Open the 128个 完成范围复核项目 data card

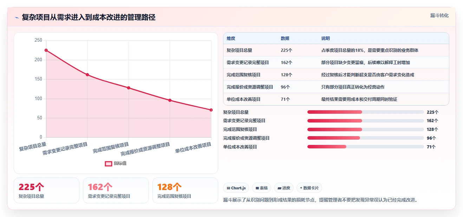click(x=185, y=190)
